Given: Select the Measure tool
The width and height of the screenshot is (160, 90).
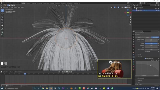Looking at the screenshot, I should [x=2, y=32].
